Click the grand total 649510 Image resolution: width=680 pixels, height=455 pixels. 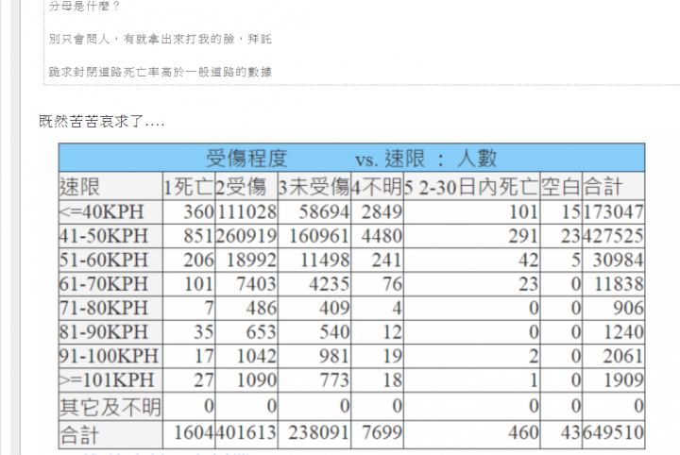point(614,432)
